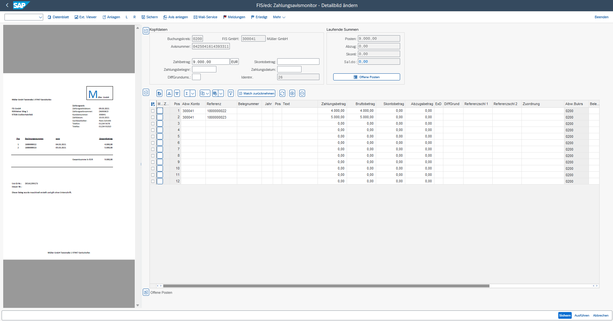Click the document viewer scroll-down arrow
This screenshot has height=321, width=613.
point(138,305)
